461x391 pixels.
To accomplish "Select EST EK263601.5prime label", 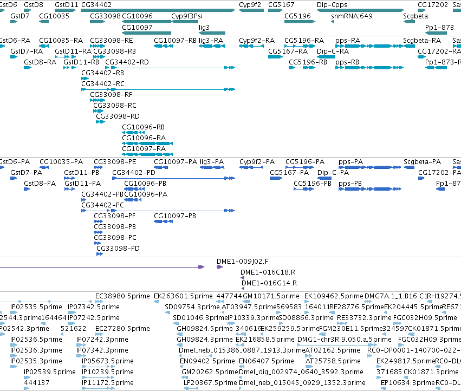I will (183, 296).
